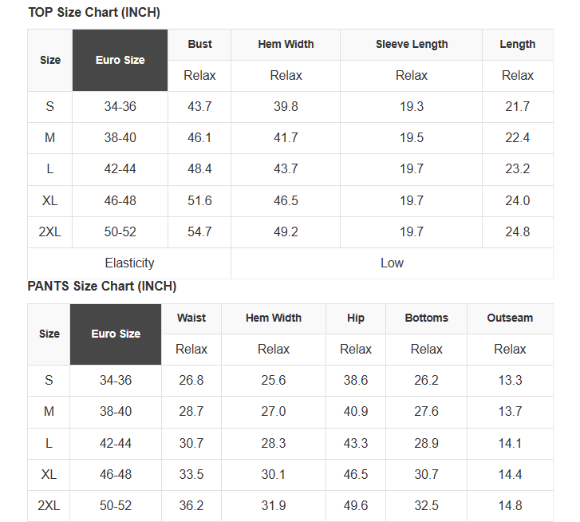Click the Length column header in TOP chart

[x=517, y=45]
